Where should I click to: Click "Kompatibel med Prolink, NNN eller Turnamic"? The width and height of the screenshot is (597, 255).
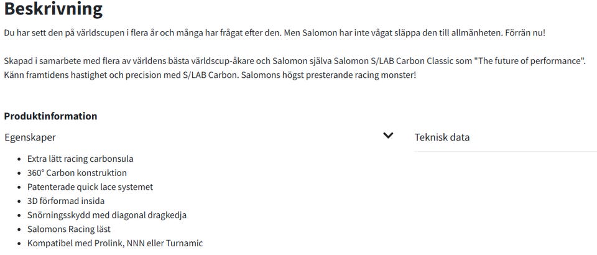click(x=115, y=243)
